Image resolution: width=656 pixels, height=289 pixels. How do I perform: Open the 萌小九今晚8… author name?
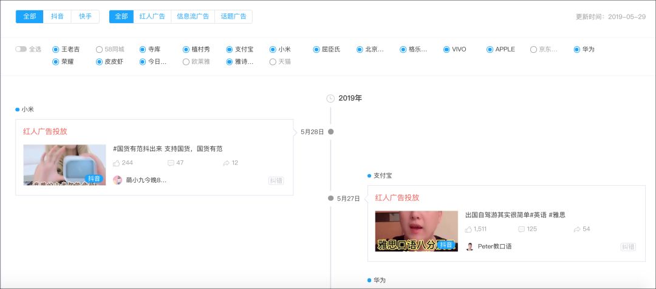[146, 180]
